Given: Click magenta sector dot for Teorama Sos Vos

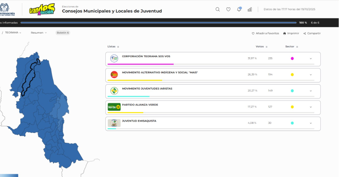Looking at the screenshot, I should tap(292, 58).
